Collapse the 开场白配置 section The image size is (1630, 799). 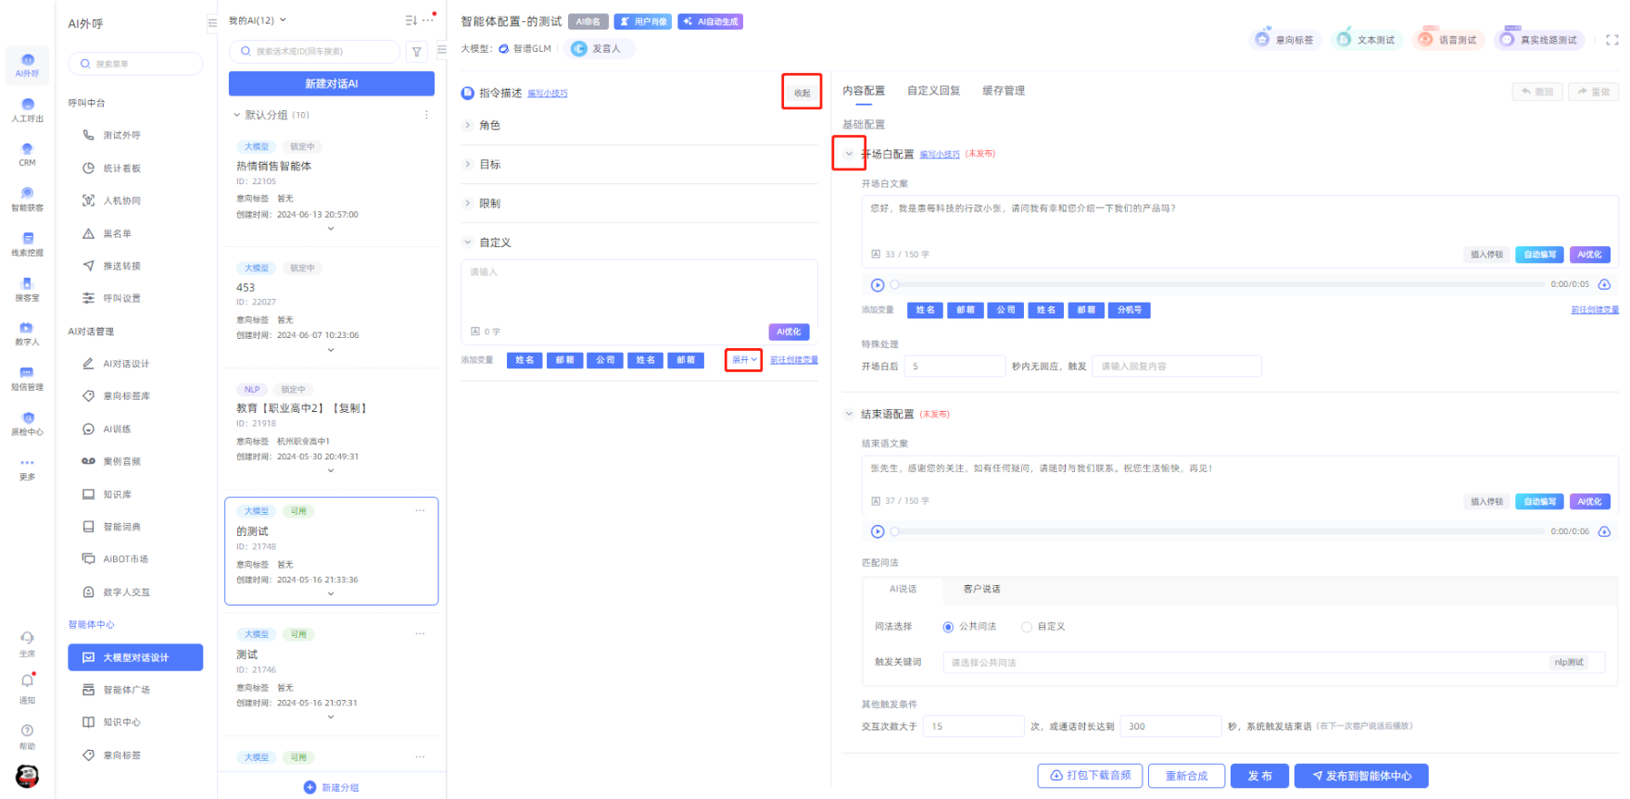tap(849, 154)
